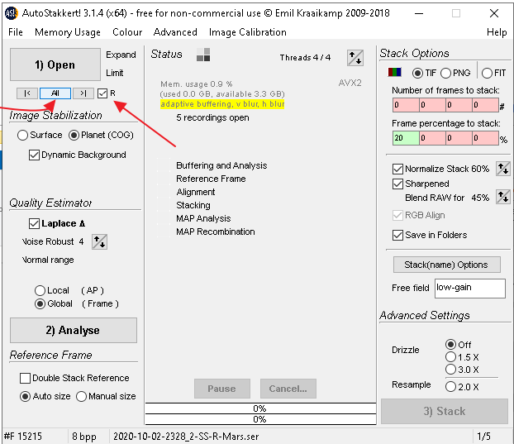This screenshot has width=514, height=444.
Task: Adjust Normalize Stack percentage arrows
Action: pyautogui.click(x=502, y=169)
